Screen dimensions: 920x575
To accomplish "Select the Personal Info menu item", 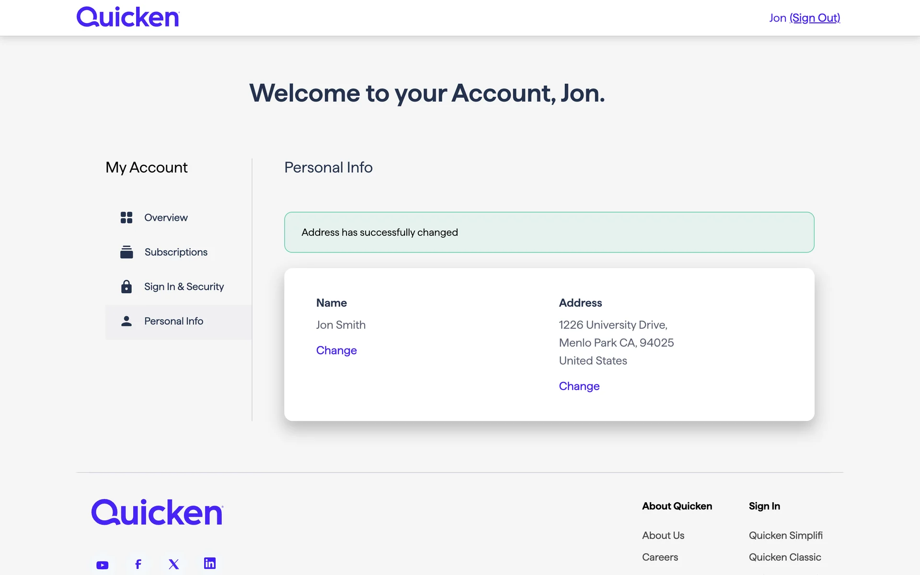I will coord(173,321).
